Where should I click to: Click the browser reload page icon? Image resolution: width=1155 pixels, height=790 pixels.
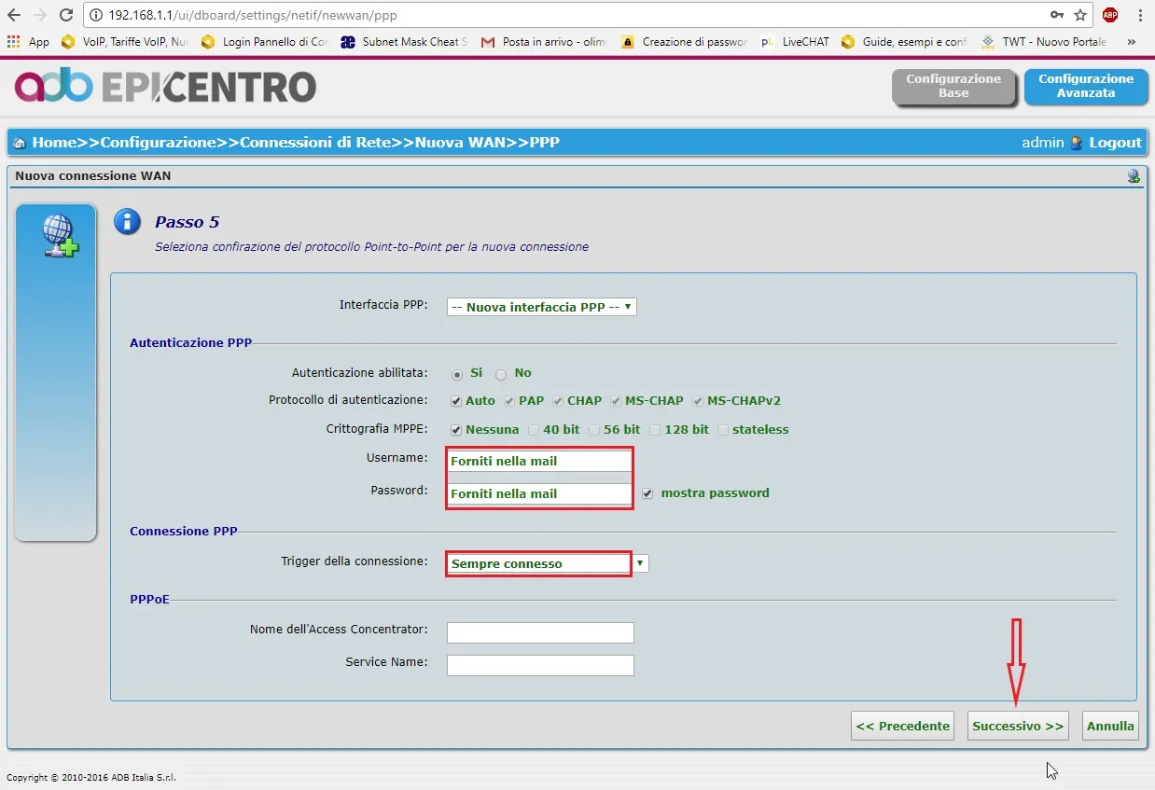pyautogui.click(x=66, y=16)
